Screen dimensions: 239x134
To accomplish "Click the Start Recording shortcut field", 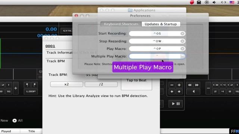I will tap(157, 33).
